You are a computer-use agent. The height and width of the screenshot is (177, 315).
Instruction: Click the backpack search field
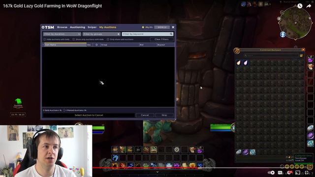click(271, 56)
